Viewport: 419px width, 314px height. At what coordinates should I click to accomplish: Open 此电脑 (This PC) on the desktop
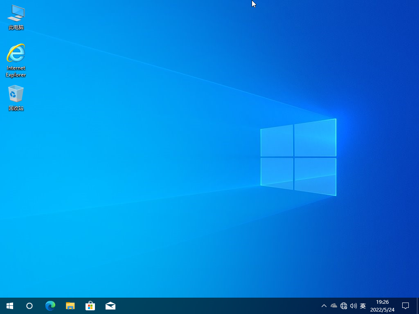point(16,13)
